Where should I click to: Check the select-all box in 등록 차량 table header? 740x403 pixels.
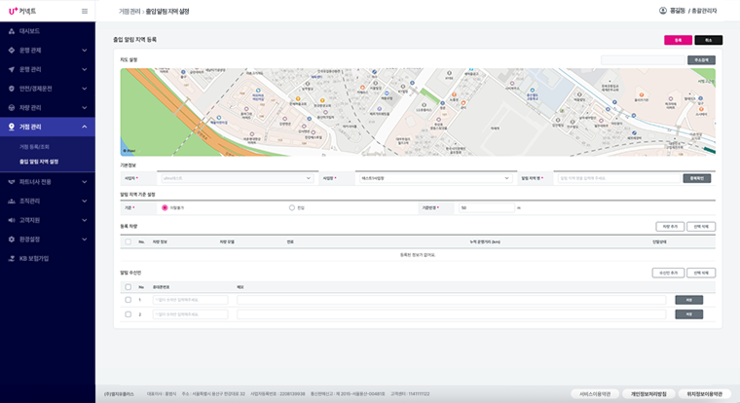pos(128,241)
